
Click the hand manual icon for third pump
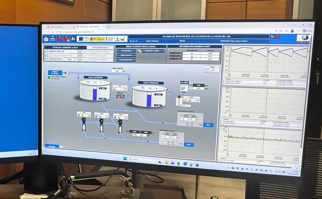click(x=119, y=117)
